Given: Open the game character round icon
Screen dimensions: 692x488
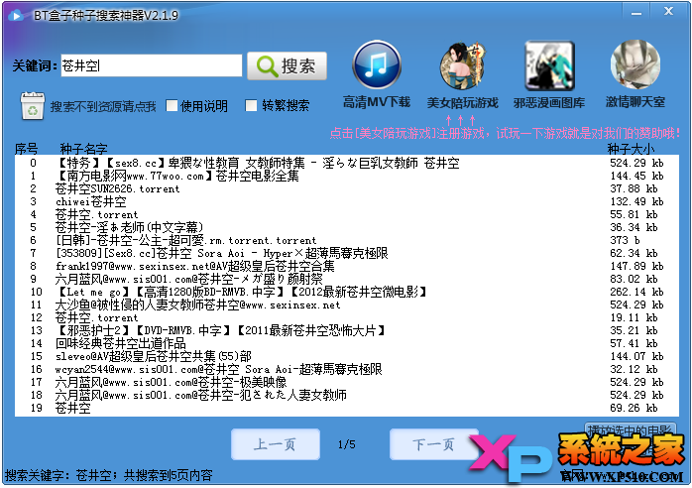Looking at the screenshot, I should click(x=462, y=65).
